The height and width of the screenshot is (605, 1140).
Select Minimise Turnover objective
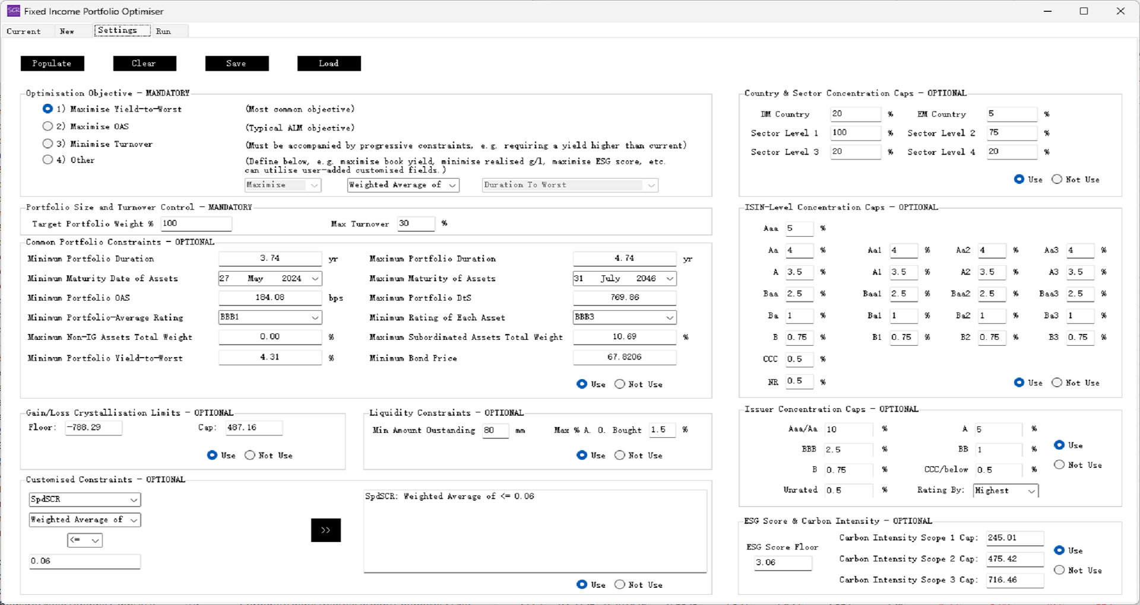(48, 144)
